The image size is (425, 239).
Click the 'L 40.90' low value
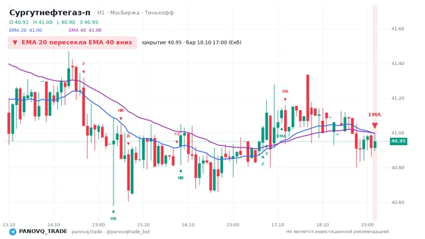[x=66, y=22]
